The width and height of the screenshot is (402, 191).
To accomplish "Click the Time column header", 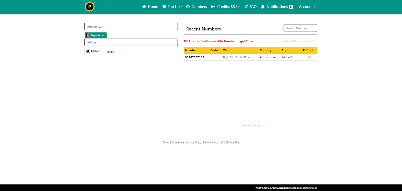I will pos(227,50).
